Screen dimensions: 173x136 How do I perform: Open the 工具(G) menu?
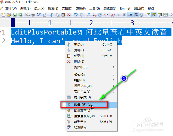point(94,8)
